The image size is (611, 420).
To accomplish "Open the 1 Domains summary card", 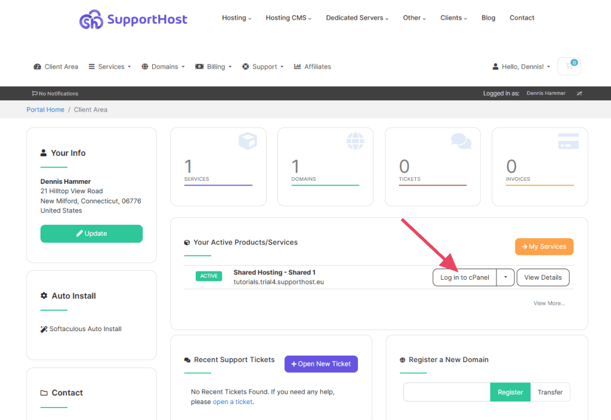I will (x=325, y=167).
